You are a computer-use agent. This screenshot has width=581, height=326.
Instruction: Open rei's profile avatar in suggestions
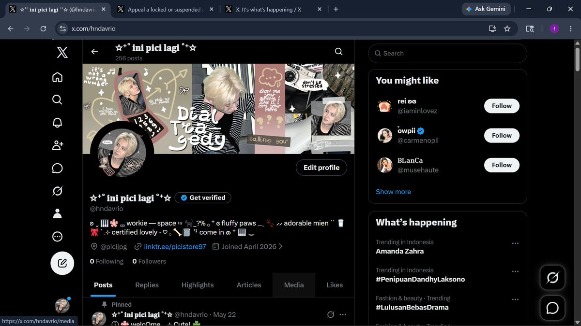point(384,106)
